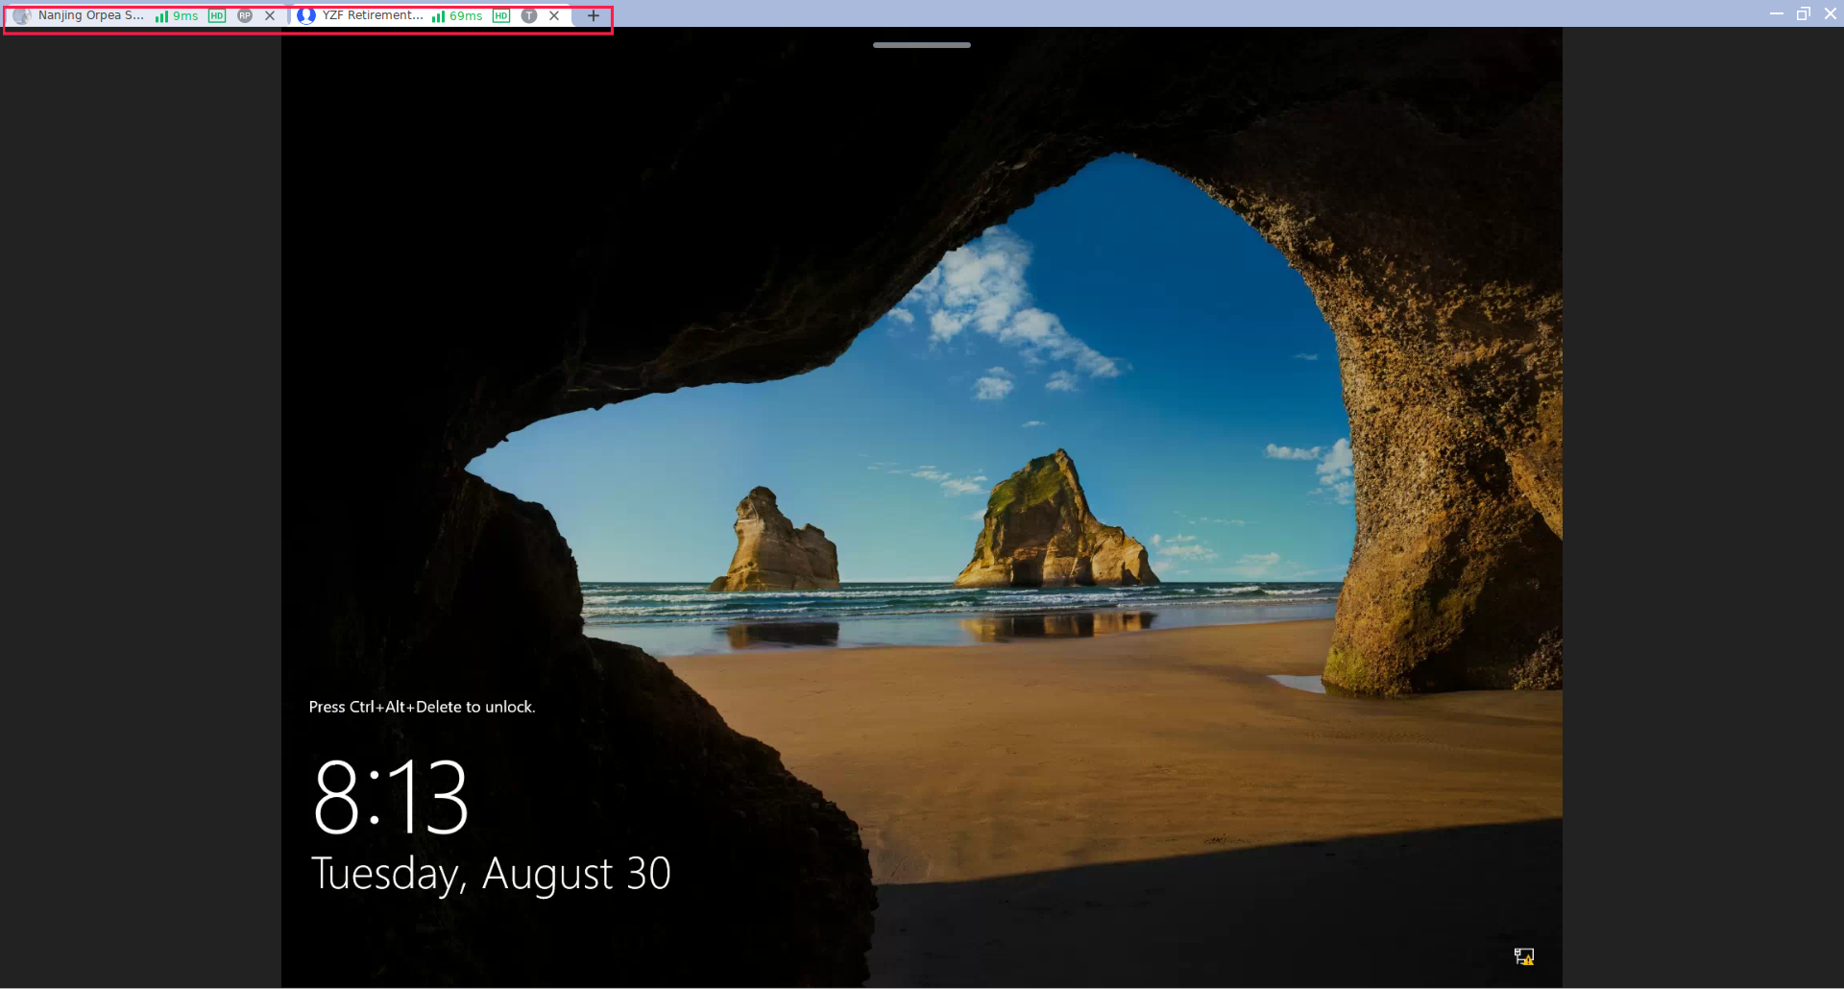Click the 8:13 lock screen clock
The width and height of the screenshot is (1844, 989).
coord(389,795)
